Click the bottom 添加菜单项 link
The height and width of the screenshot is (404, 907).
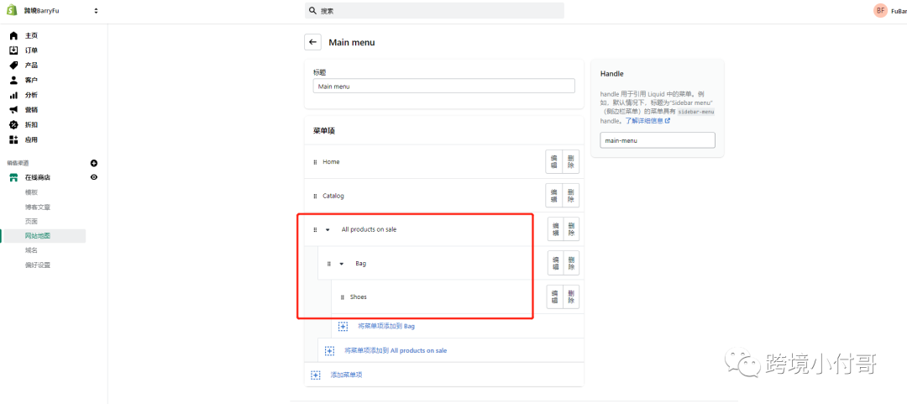pos(347,375)
